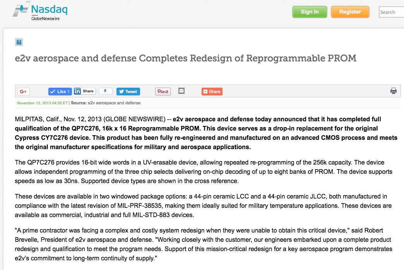
Task: Like the article on Facebook
Action: point(60,92)
